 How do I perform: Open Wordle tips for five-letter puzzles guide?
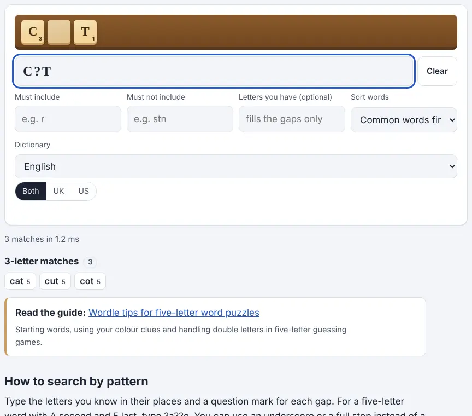click(174, 313)
